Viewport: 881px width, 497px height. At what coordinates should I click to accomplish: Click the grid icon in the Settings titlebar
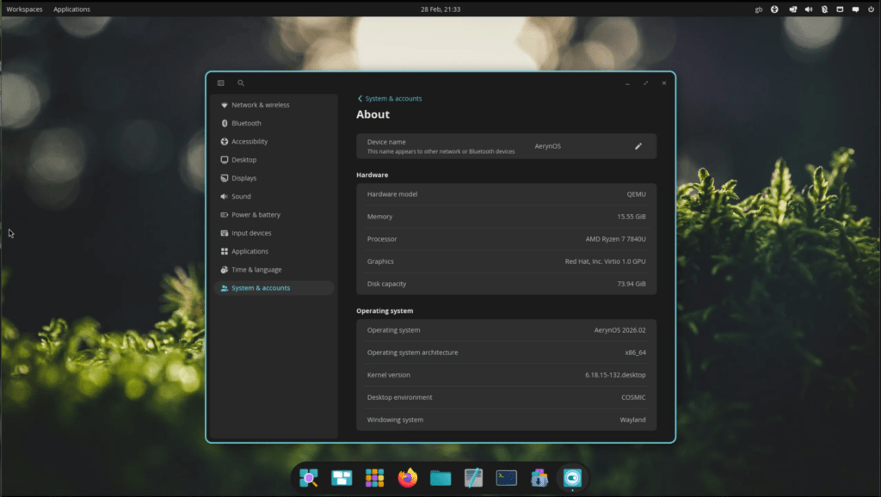click(221, 83)
